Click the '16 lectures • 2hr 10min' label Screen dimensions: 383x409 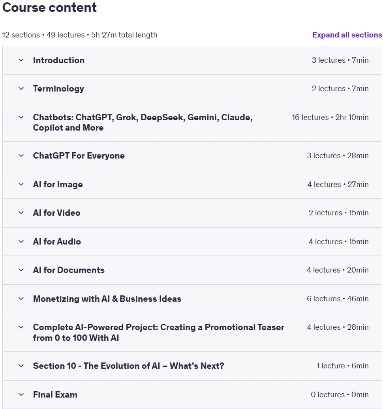pyautogui.click(x=330, y=118)
